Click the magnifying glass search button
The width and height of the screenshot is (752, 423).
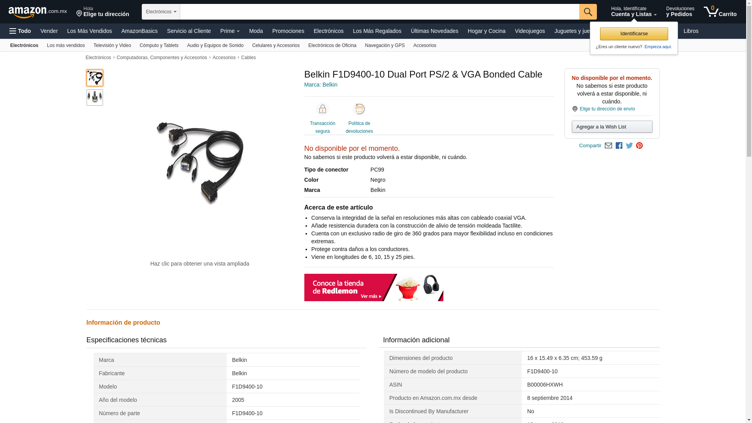pyautogui.click(x=588, y=12)
